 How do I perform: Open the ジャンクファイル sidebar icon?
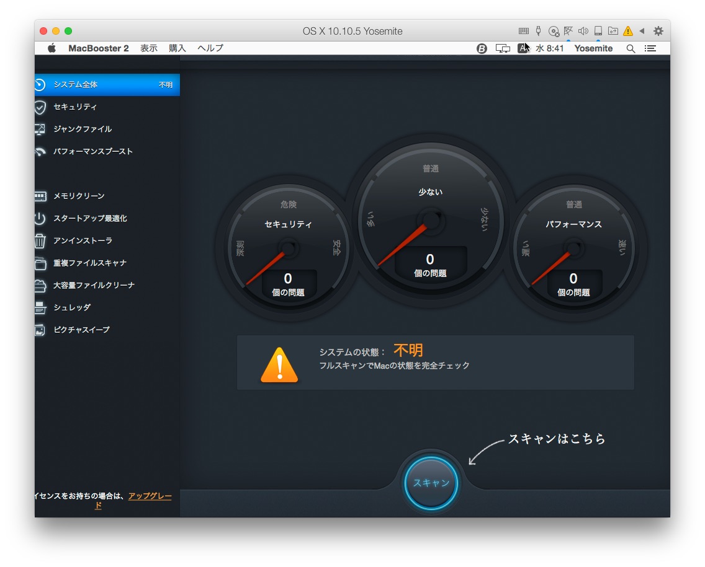(40, 130)
